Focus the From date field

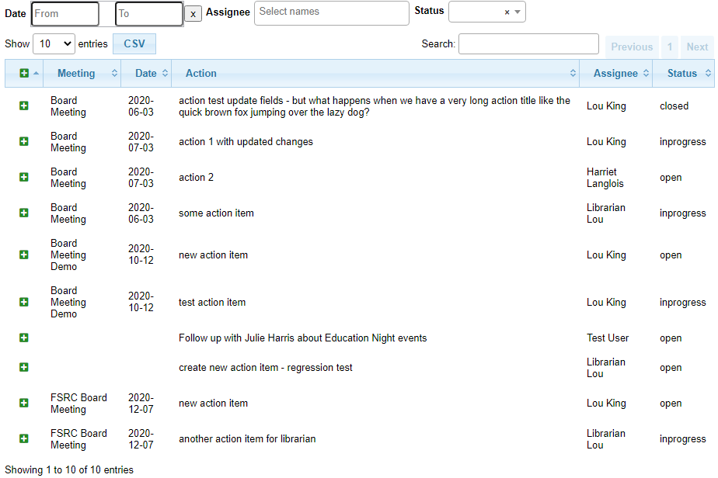coord(65,14)
